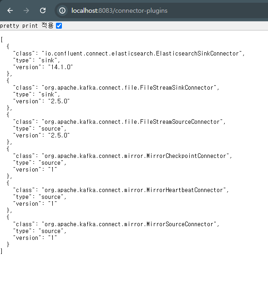Click FileStreamSinkConnector version "2.5.0" value
The width and height of the screenshot is (268, 289).
coord(59,101)
